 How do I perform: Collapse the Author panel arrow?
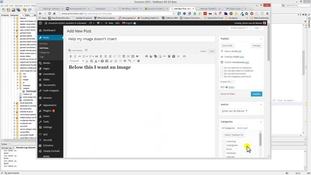click(x=261, y=105)
